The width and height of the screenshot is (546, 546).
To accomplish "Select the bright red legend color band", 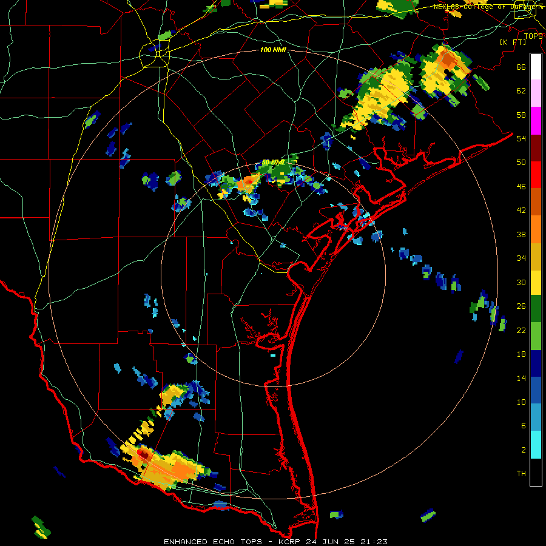I will 536,175.
